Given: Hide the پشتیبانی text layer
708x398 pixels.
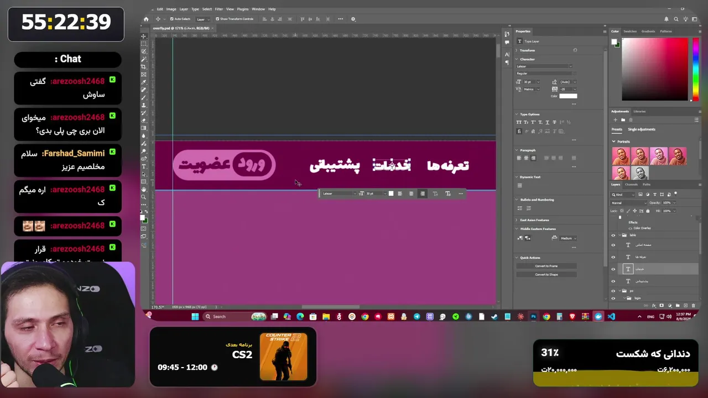Looking at the screenshot, I should click(x=613, y=281).
